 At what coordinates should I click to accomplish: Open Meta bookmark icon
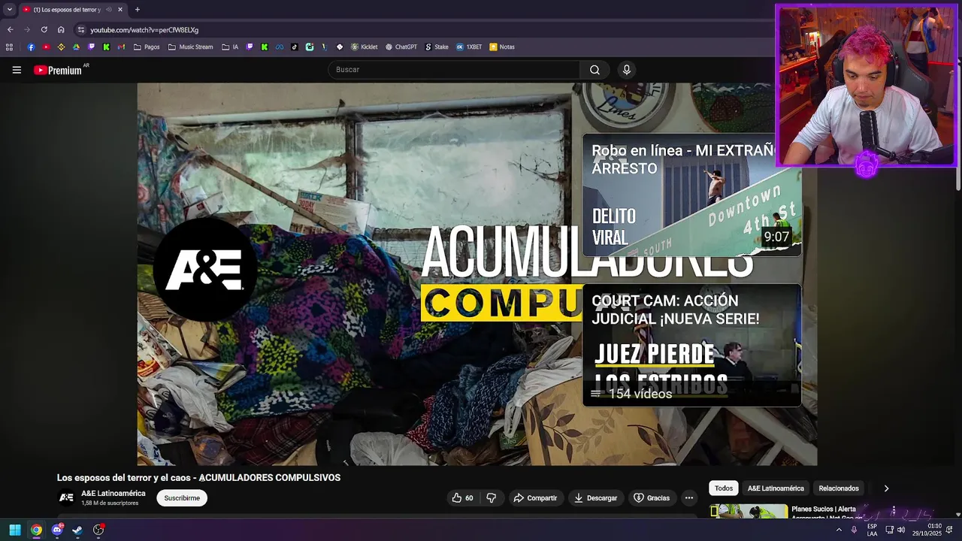pos(280,47)
